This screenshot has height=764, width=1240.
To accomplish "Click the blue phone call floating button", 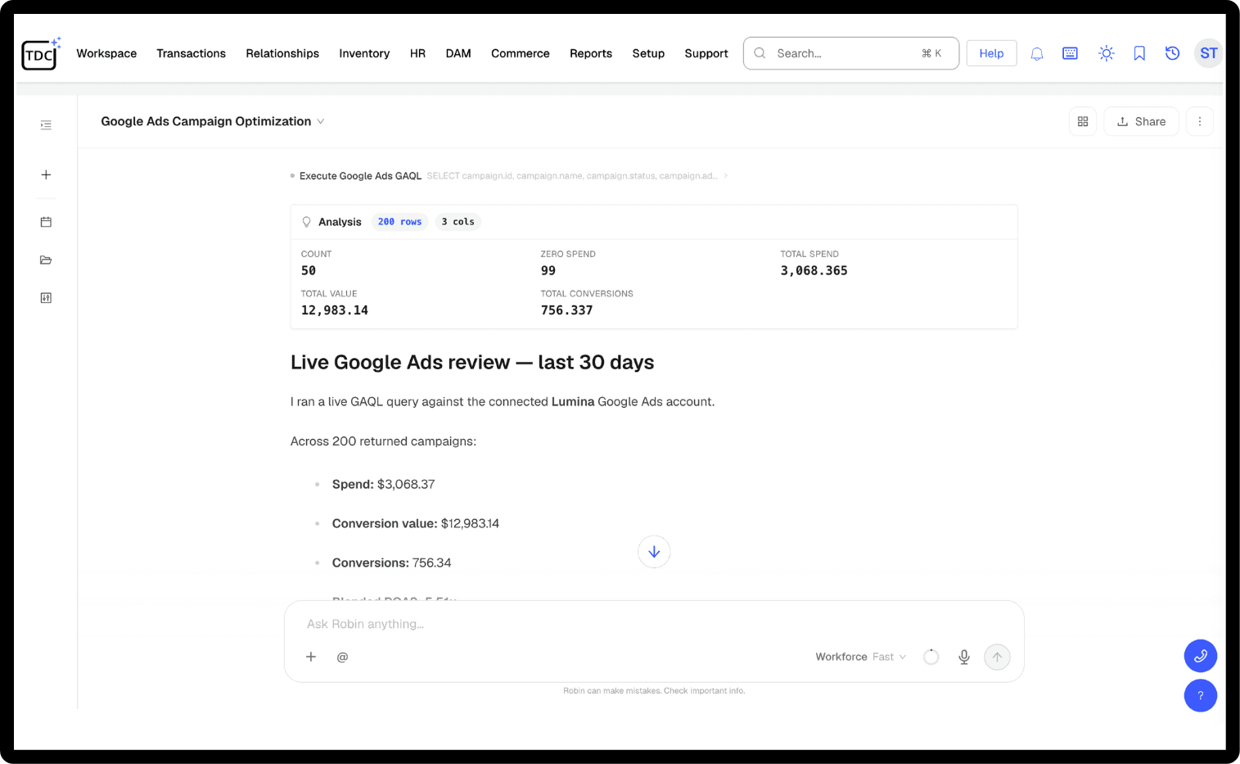I will coord(1201,656).
